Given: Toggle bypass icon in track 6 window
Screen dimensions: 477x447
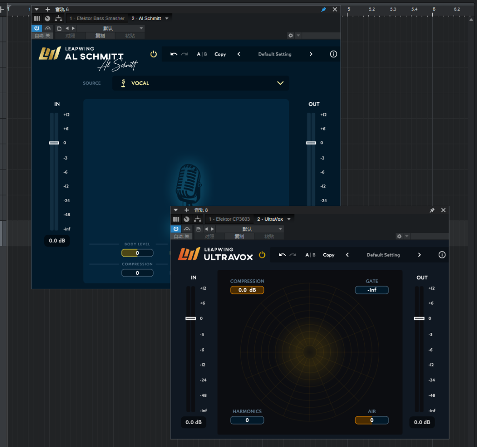Looking at the screenshot, I should coord(48,28).
